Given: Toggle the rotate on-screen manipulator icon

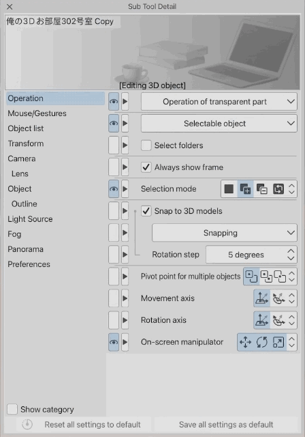Looking at the screenshot, I should 261,342.
